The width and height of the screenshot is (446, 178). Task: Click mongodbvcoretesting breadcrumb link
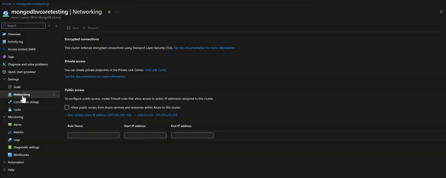point(32,4)
